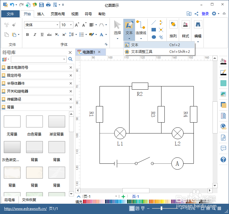Toggle Strikethrough formatting
The height and width of the screenshot is (214, 229).
point(49,35)
